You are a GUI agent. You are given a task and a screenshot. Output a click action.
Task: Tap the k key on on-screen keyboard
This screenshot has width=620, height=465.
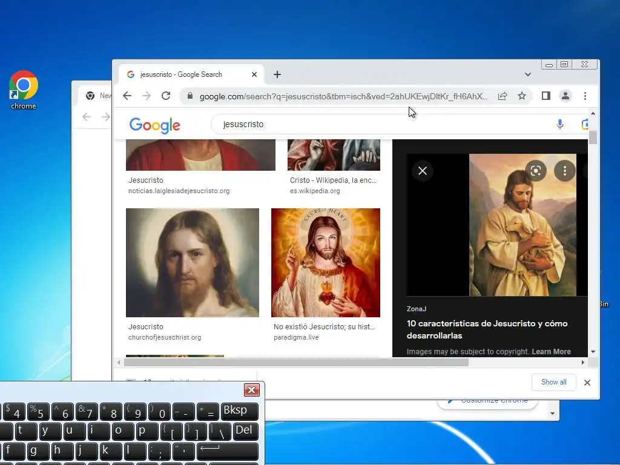pyautogui.click(x=110, y=452)
